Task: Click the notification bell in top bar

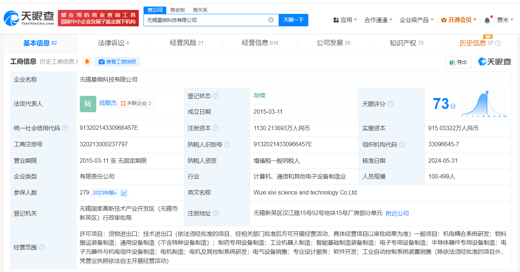Action: [487, 20]
